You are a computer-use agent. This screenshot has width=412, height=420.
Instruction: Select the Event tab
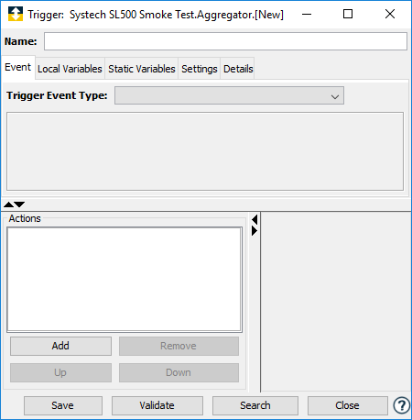coord(18,67)
